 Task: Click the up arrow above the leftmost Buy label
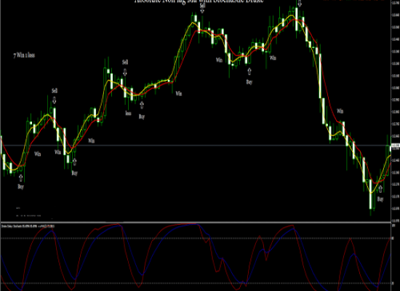pos(21,178)
